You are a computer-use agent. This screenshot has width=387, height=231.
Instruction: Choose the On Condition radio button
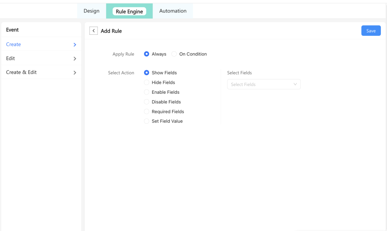[174, 54]
